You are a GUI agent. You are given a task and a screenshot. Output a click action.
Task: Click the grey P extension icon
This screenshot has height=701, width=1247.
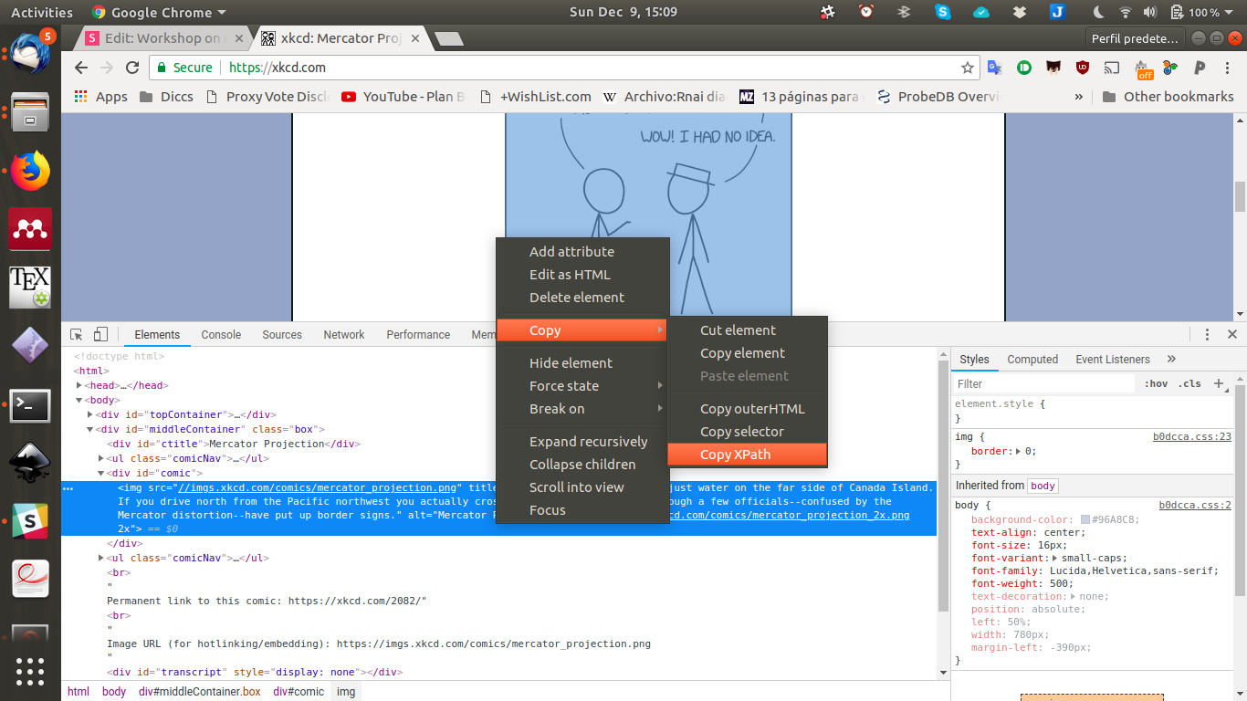[x=1200, y=68]
